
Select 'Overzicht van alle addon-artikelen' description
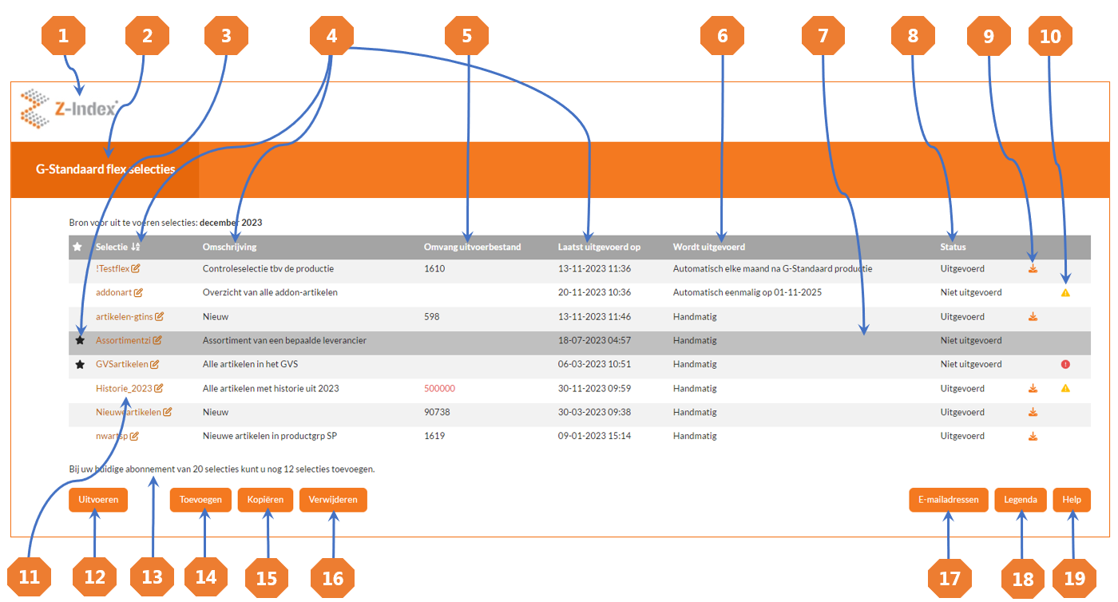[270, 293]
